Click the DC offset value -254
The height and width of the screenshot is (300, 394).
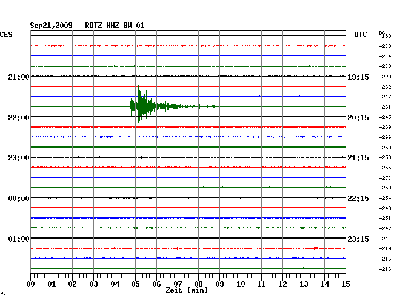click(385, 198)
